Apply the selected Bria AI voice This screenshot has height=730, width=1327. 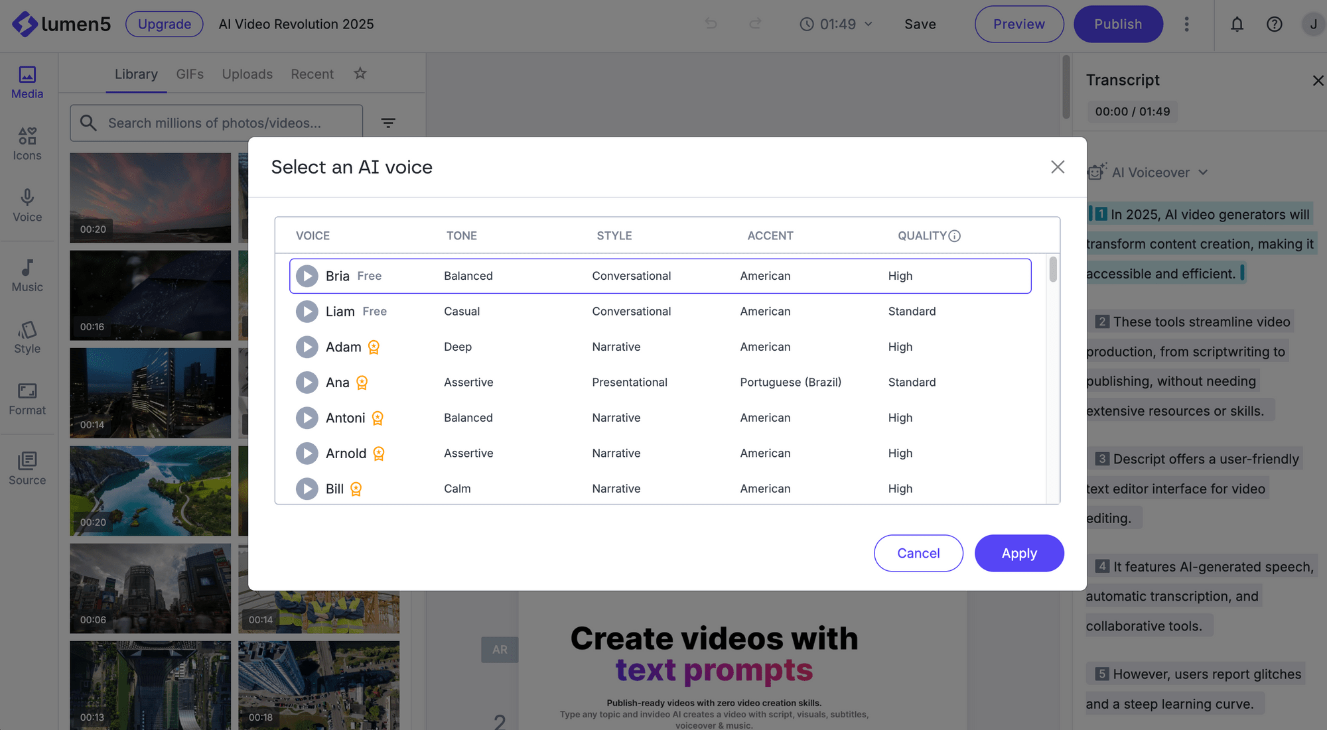click(1018, 553)
